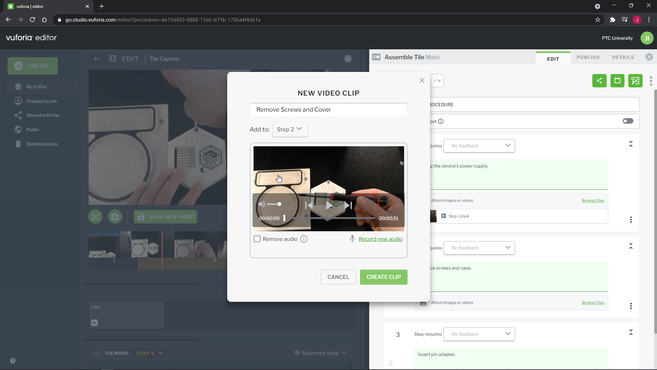Open help question mark icon
This screenshot has width=657, height=370.
(x=13, y=361)
